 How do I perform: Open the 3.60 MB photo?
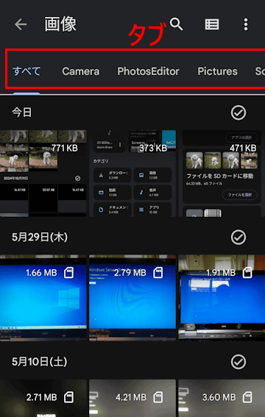[222, 398]
